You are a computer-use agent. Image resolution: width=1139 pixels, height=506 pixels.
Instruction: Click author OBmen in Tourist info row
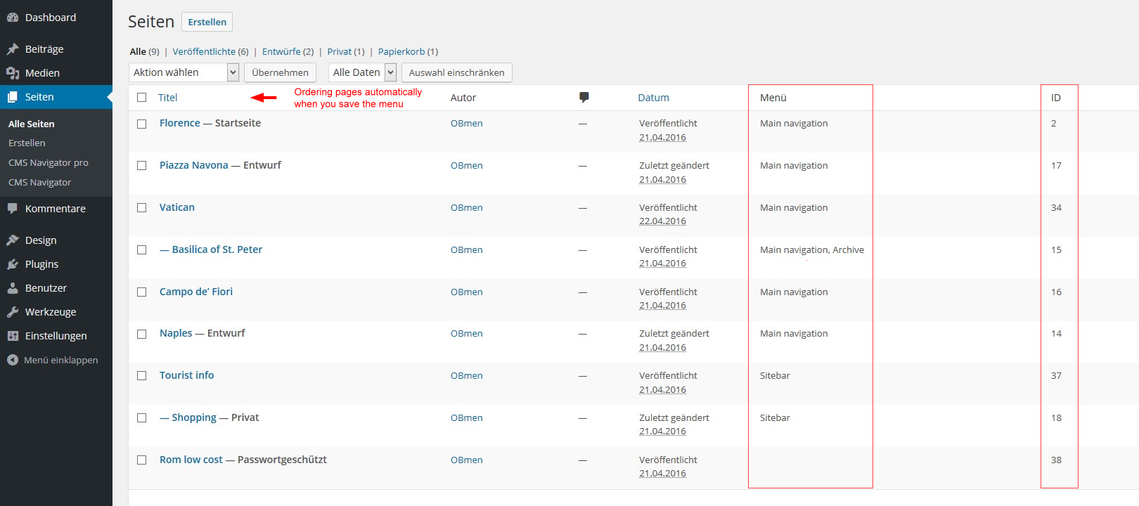[467, 376]
